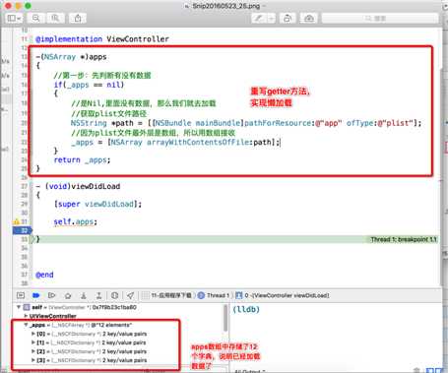The image size is (448, 373).
Task: Open Preview's sidebar view menu
Action: (14, 18)
